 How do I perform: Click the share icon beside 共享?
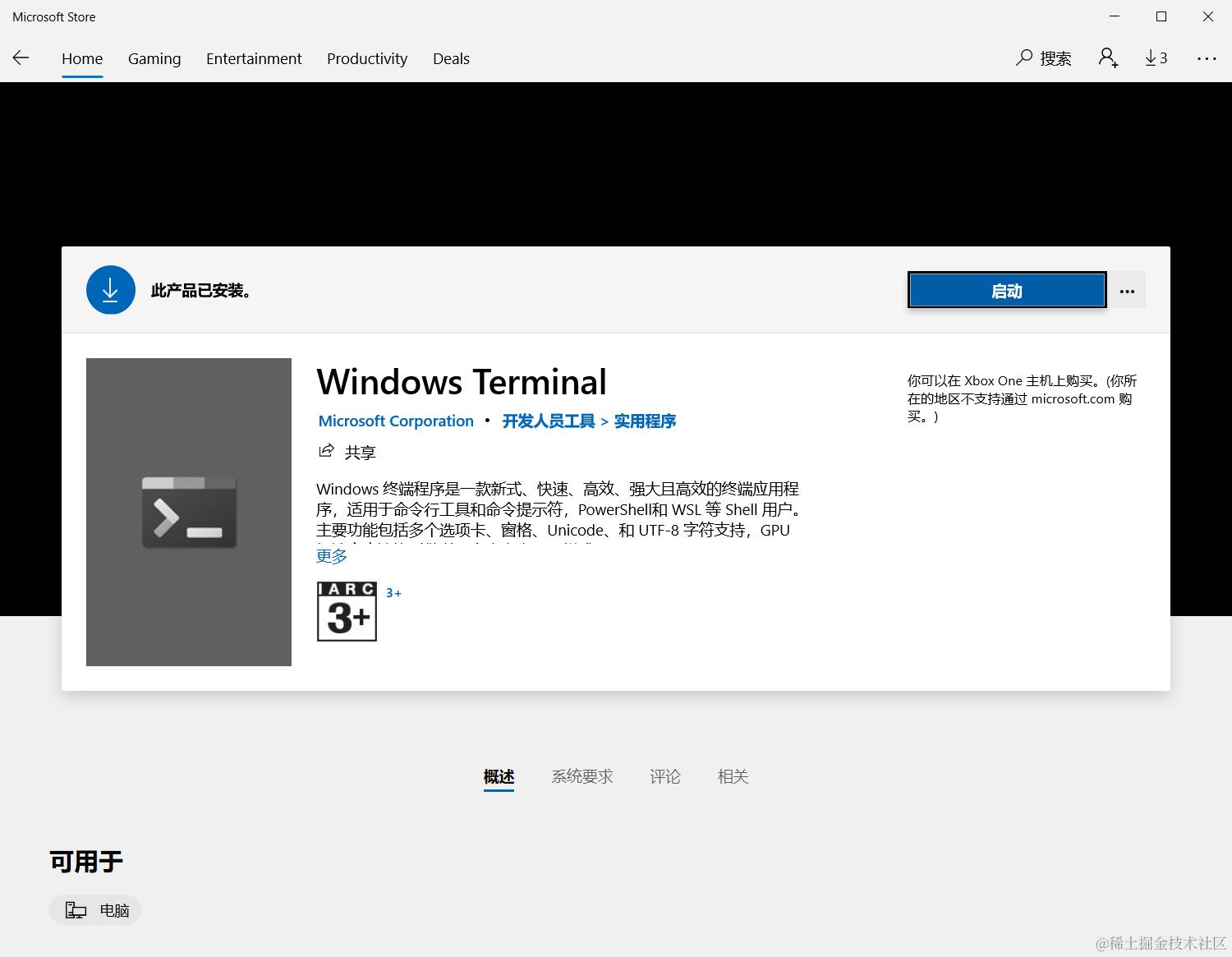pos(326,450)
